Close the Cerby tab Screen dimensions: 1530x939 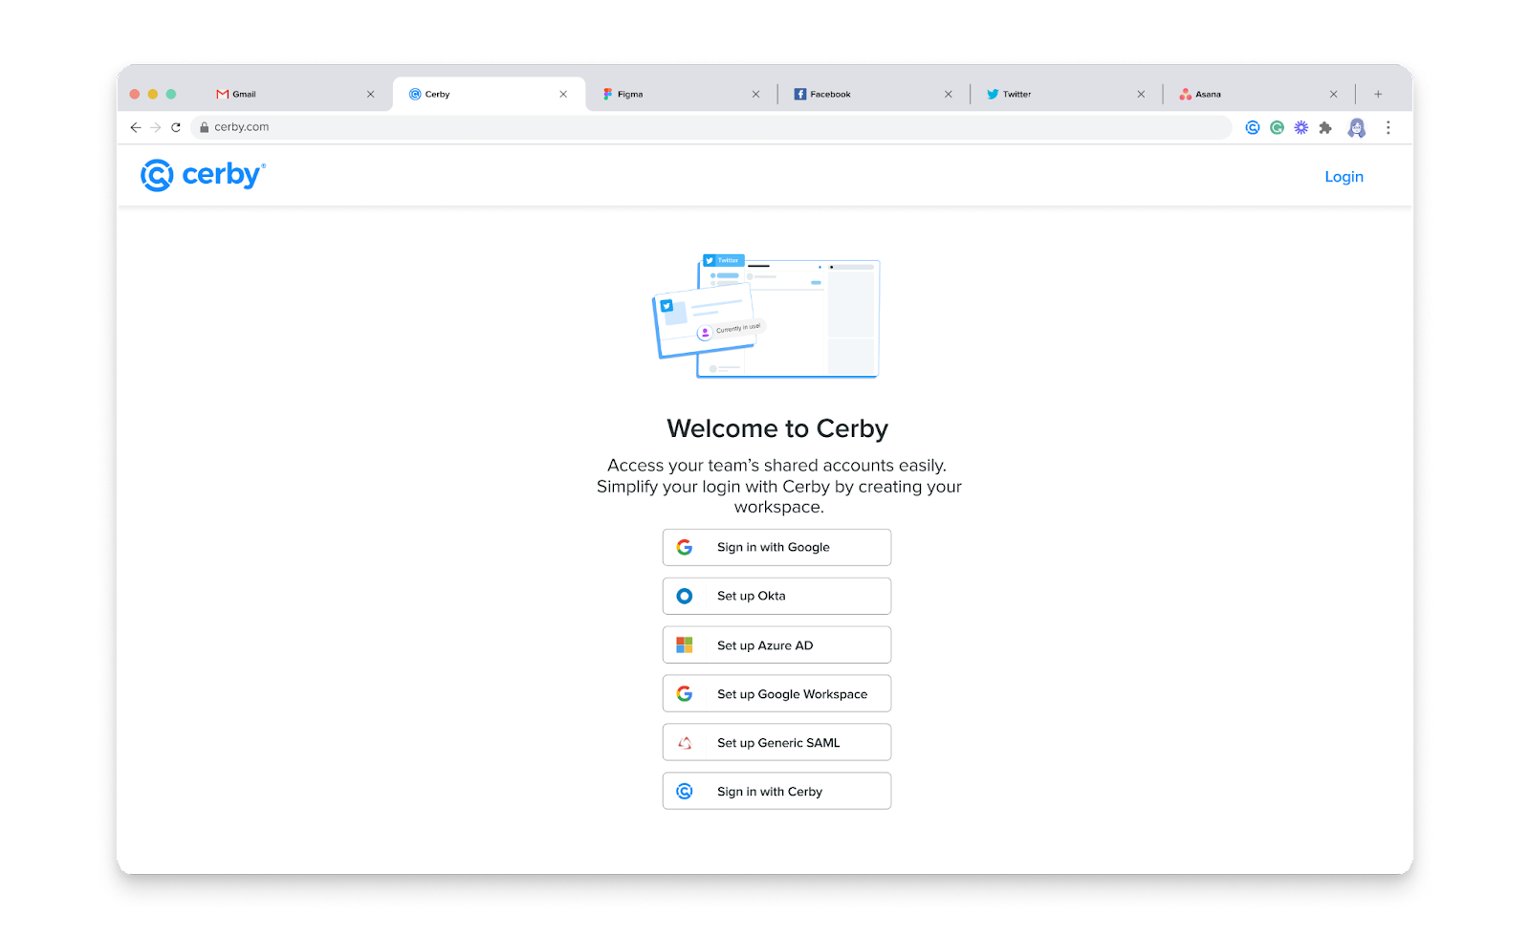click(x=563, y=94)
